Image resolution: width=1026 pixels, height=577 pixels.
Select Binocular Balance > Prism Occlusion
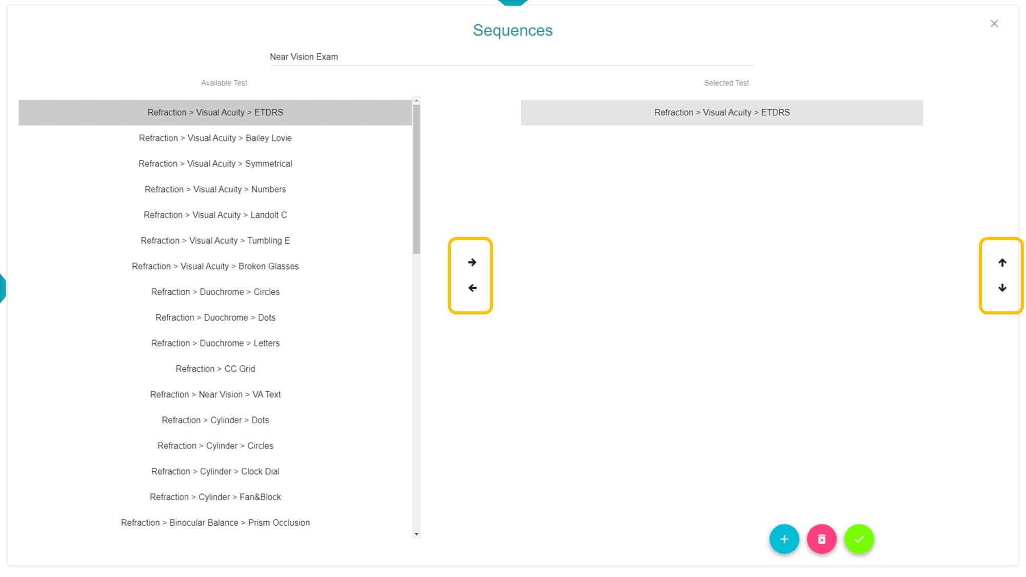coord(215,523)
